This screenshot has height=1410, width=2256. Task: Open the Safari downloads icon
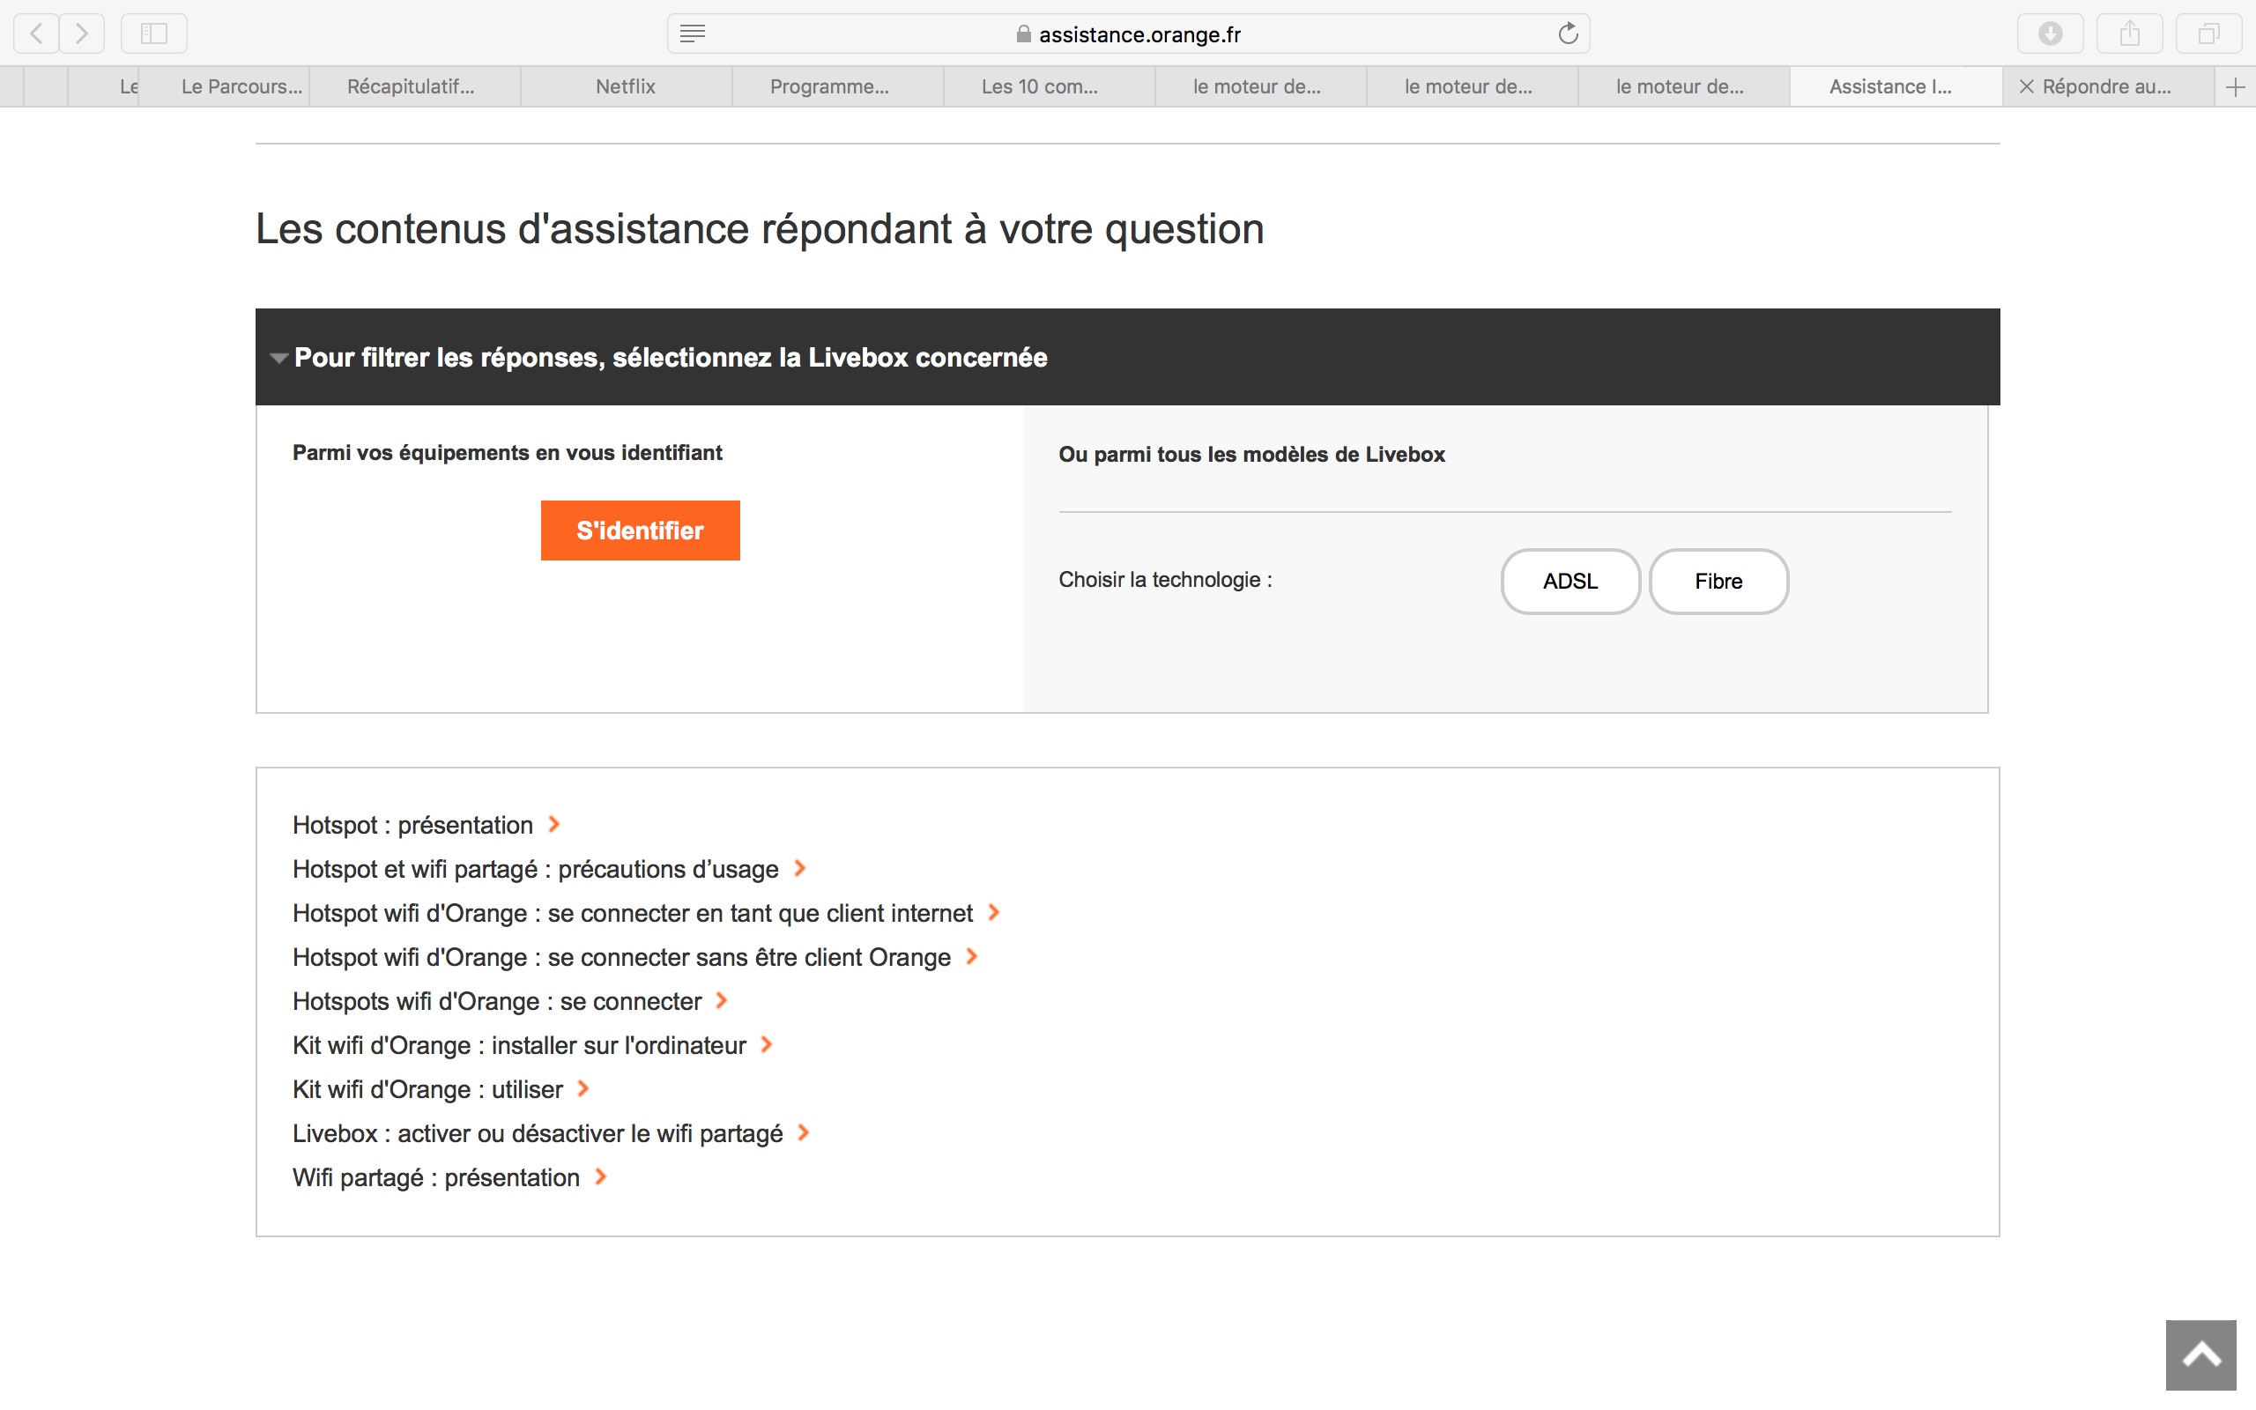click(x=2050, y=33)
